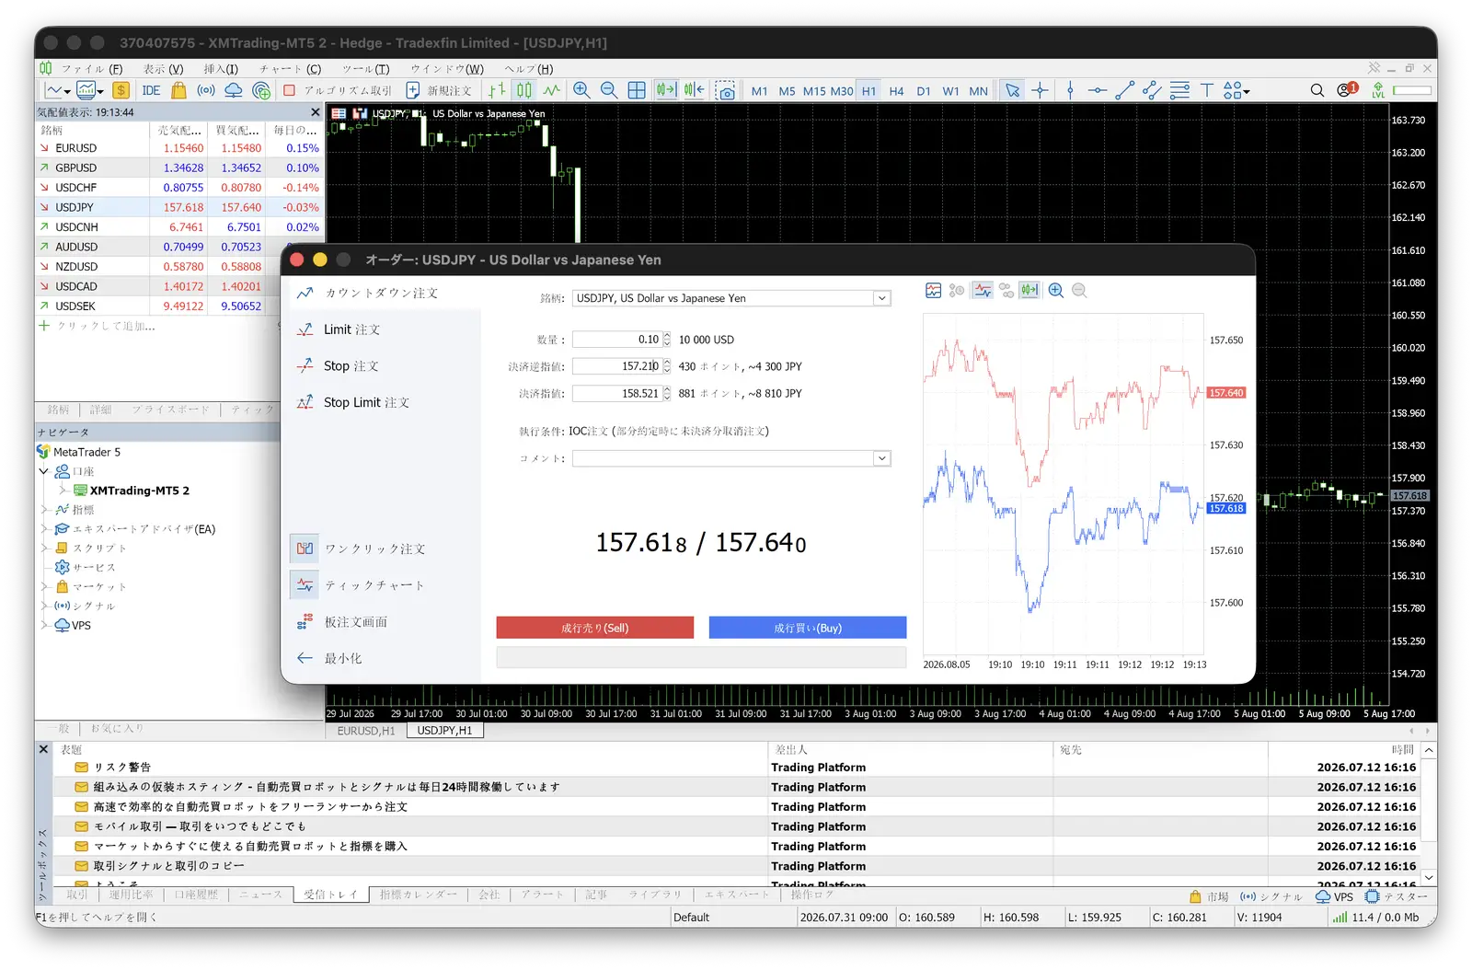Screen dimensions: 1472x970
Task: Click the tile windows grid icon
Action: [x=637, y=90]
